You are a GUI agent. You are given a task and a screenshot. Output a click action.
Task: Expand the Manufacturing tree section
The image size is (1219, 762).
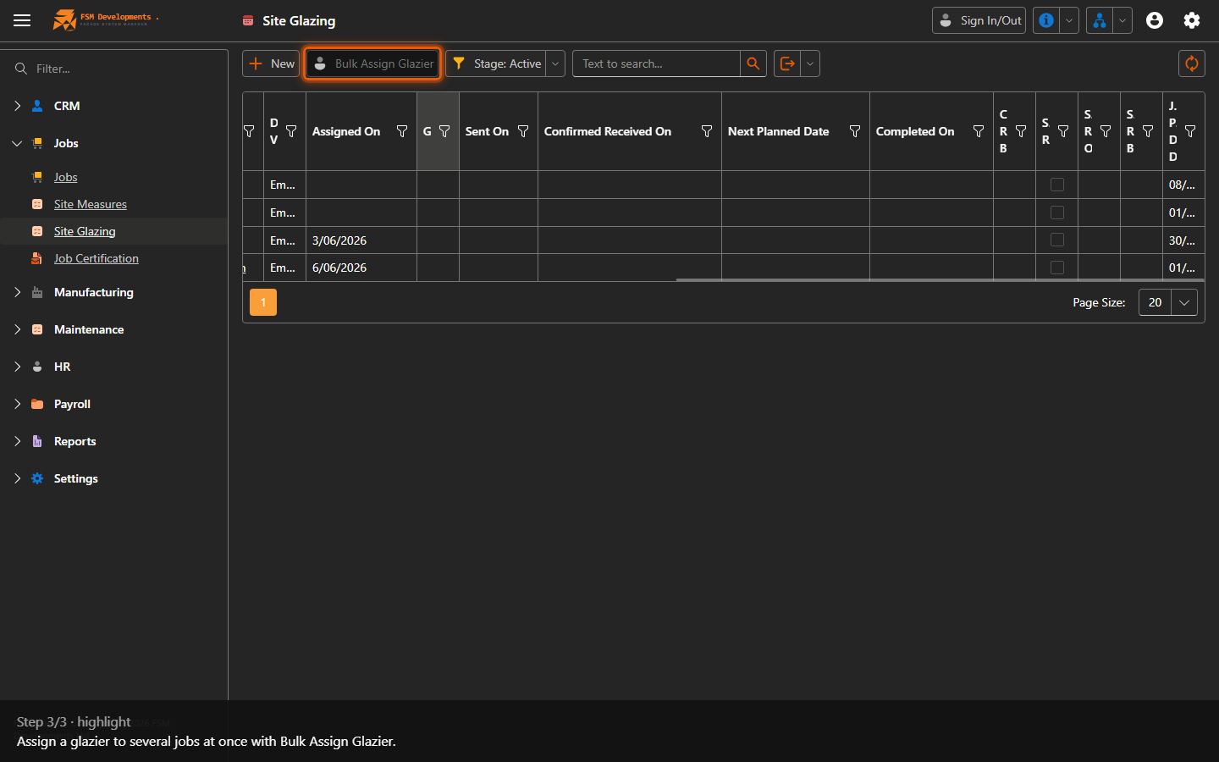(17, 292)
